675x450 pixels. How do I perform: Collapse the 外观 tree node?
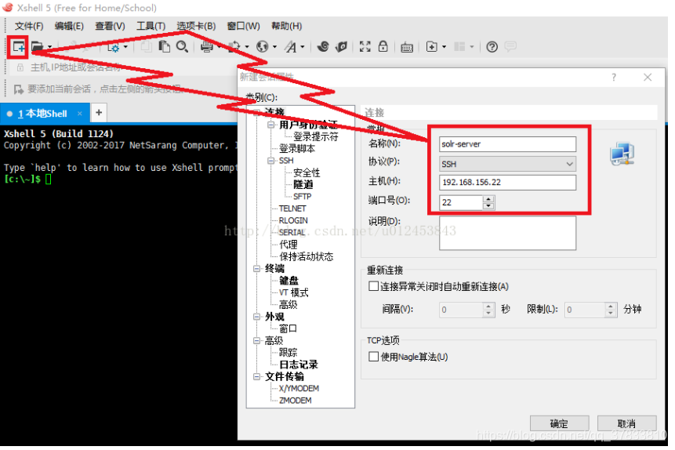tap(257, 317)
